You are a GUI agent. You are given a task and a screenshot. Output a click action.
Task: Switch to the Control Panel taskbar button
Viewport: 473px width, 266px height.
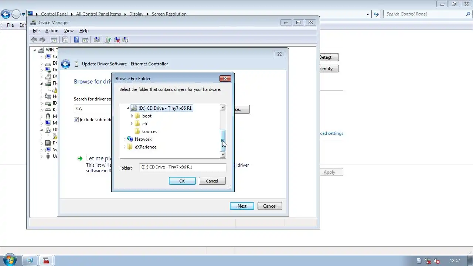coord(30,260)
